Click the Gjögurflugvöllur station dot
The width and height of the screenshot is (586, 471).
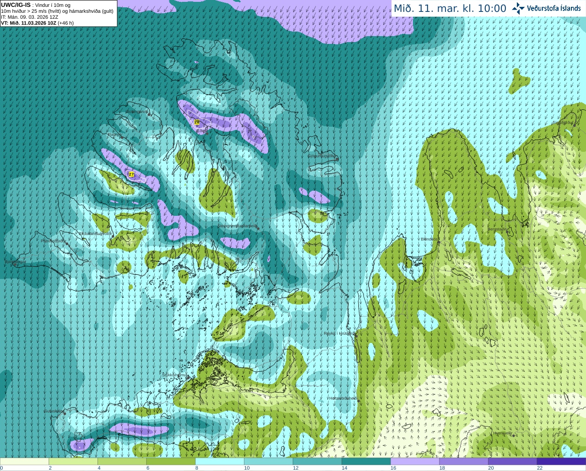[x=337, y=159]
